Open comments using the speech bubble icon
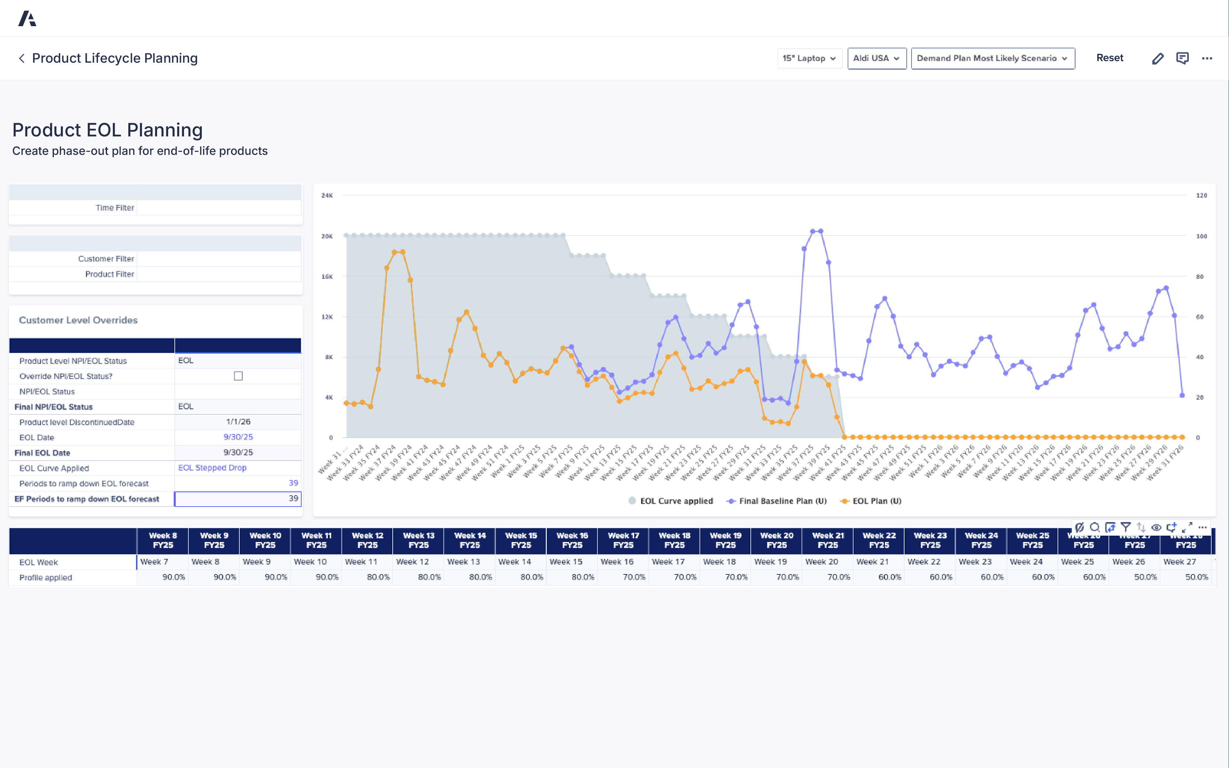The image size is (1229, 768). 1182,58
